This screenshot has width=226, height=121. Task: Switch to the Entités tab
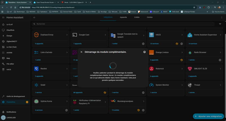click(x=137, y=17)
